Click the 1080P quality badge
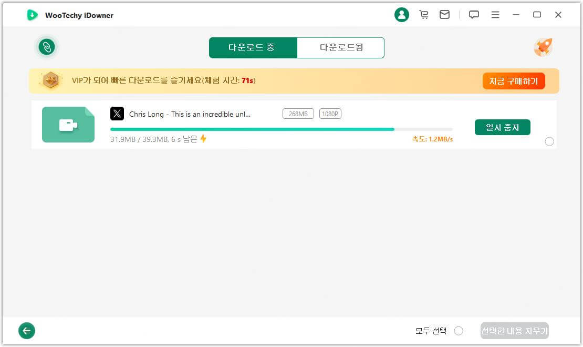This screenshot has height=347, width=583. (330, 113)
